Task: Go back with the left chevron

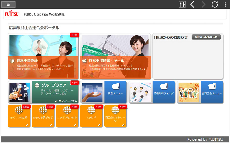Action: [192, 4]
